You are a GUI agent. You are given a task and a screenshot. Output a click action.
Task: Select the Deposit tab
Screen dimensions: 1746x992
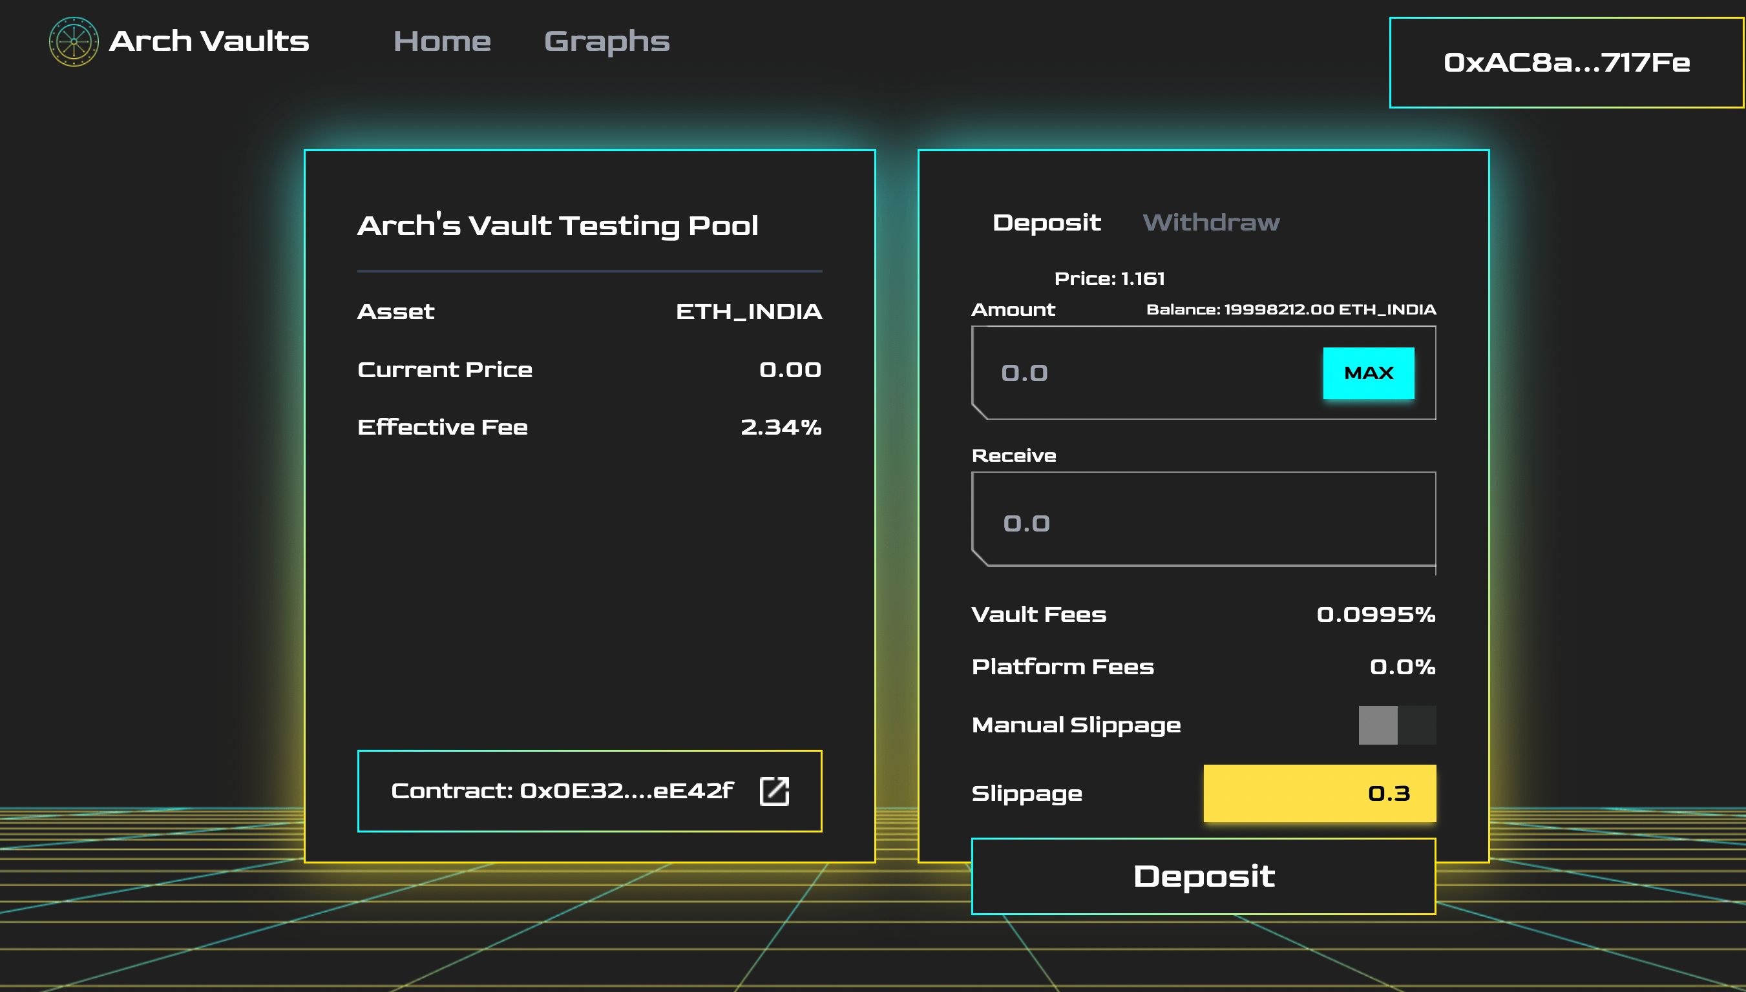pyautogui.click(x=1046, y=223)
